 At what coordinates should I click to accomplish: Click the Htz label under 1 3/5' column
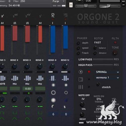[15, 84]
